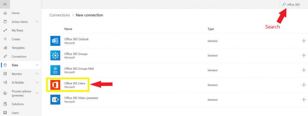
Task: Click into the office 365 search field
Action: pos(294,5)
